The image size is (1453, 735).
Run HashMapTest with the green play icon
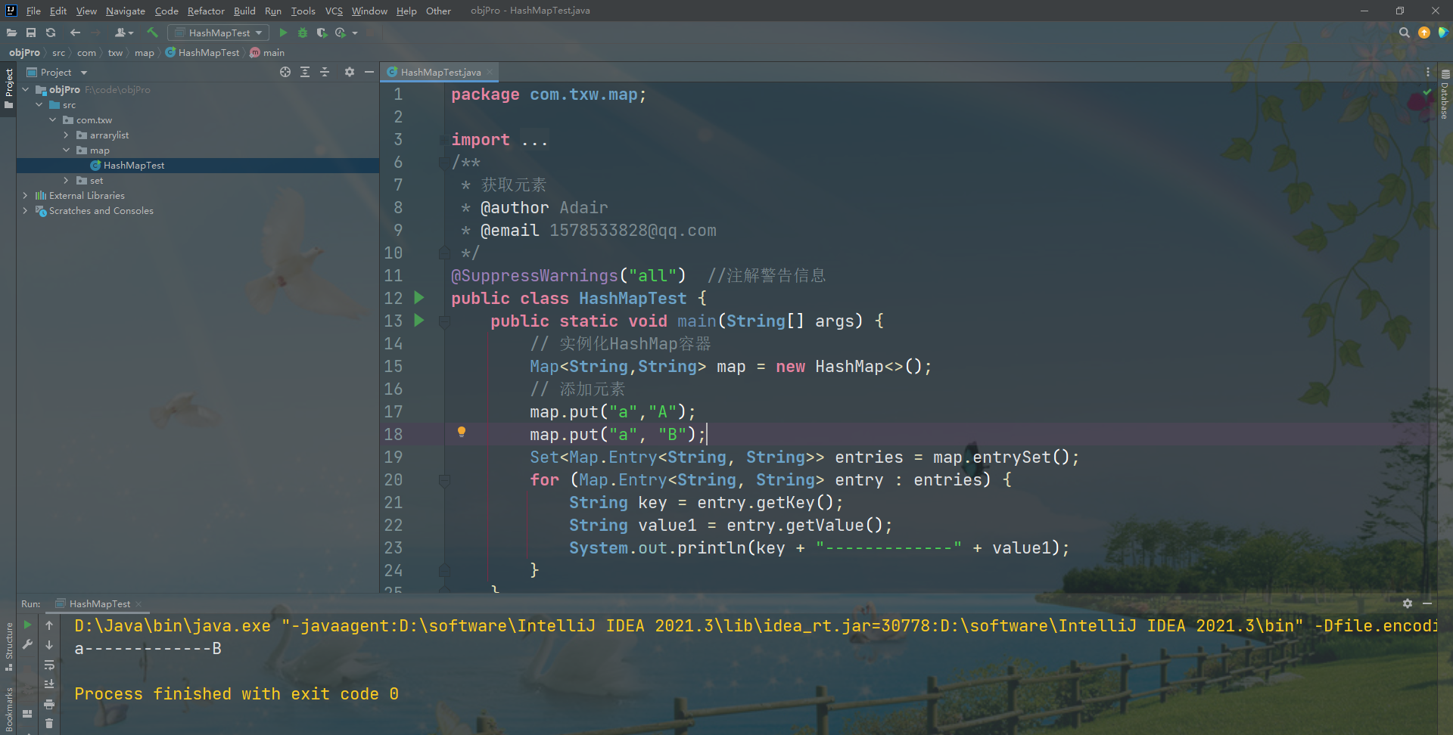283,33
